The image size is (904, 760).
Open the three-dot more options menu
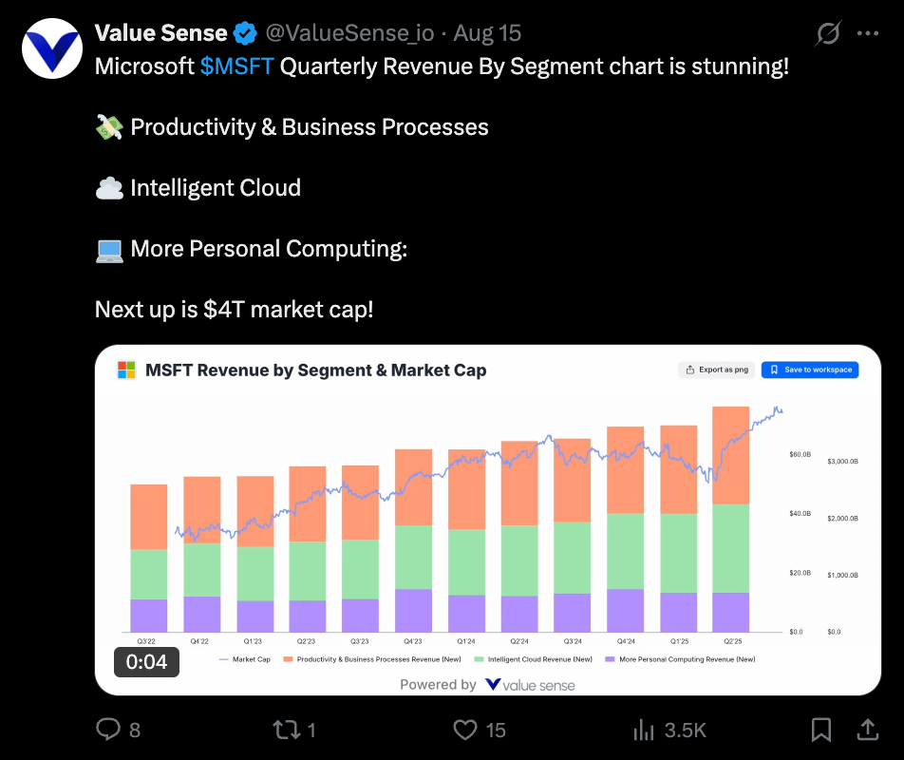tap(868, 33)
